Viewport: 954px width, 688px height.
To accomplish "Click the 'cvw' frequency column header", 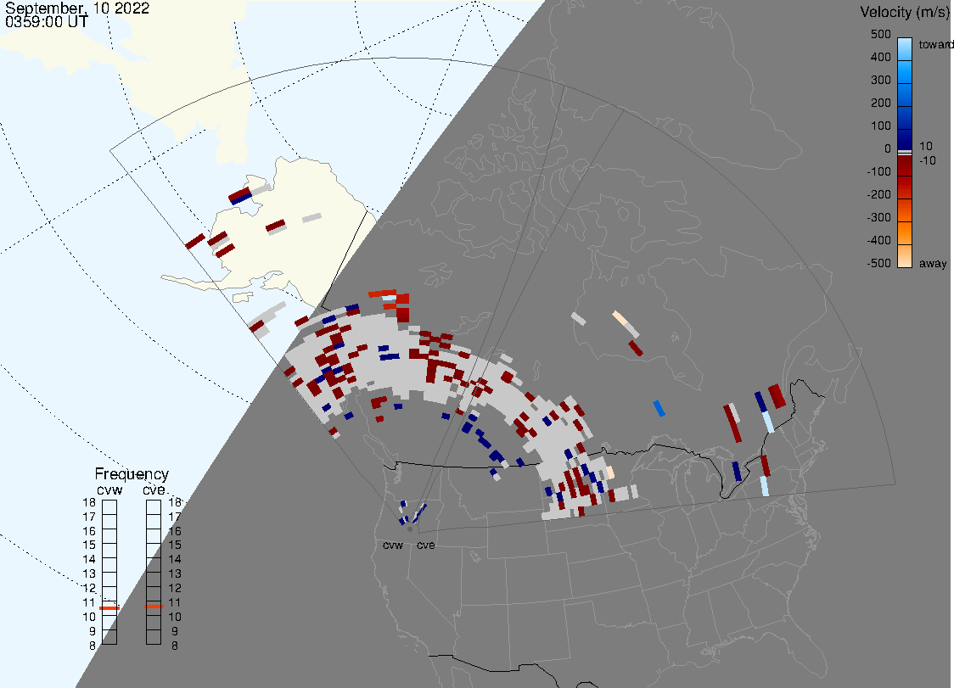I will click(x=109, y=490).
